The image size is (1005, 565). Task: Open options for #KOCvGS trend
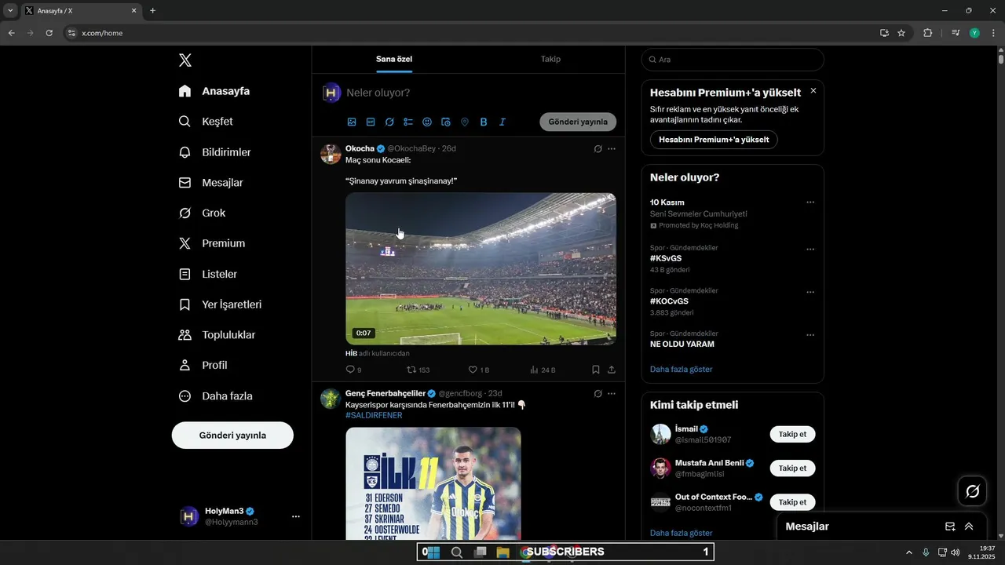[810, 292]
